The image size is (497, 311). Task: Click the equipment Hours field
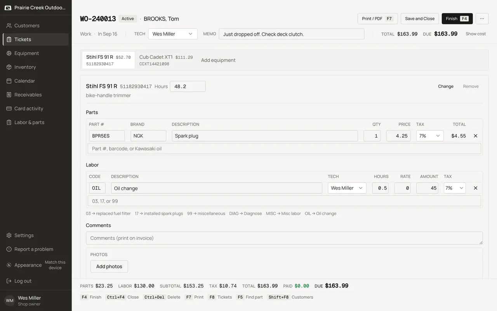pyautogui.click(x=188, y=86)
